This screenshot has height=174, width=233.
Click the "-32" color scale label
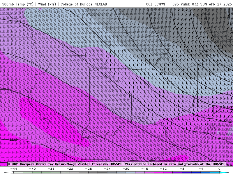click(70, 169)
